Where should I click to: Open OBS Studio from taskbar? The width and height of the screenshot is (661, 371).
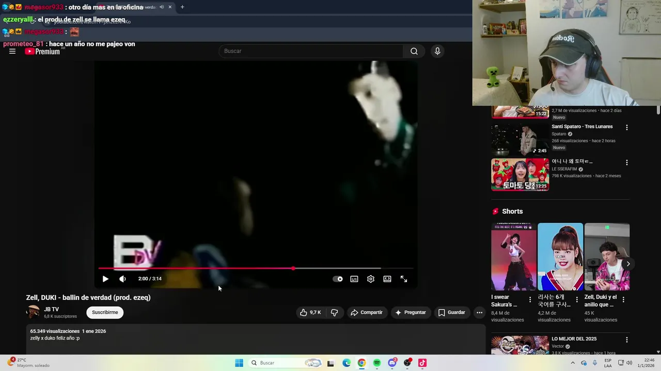[x=407, y=363]
